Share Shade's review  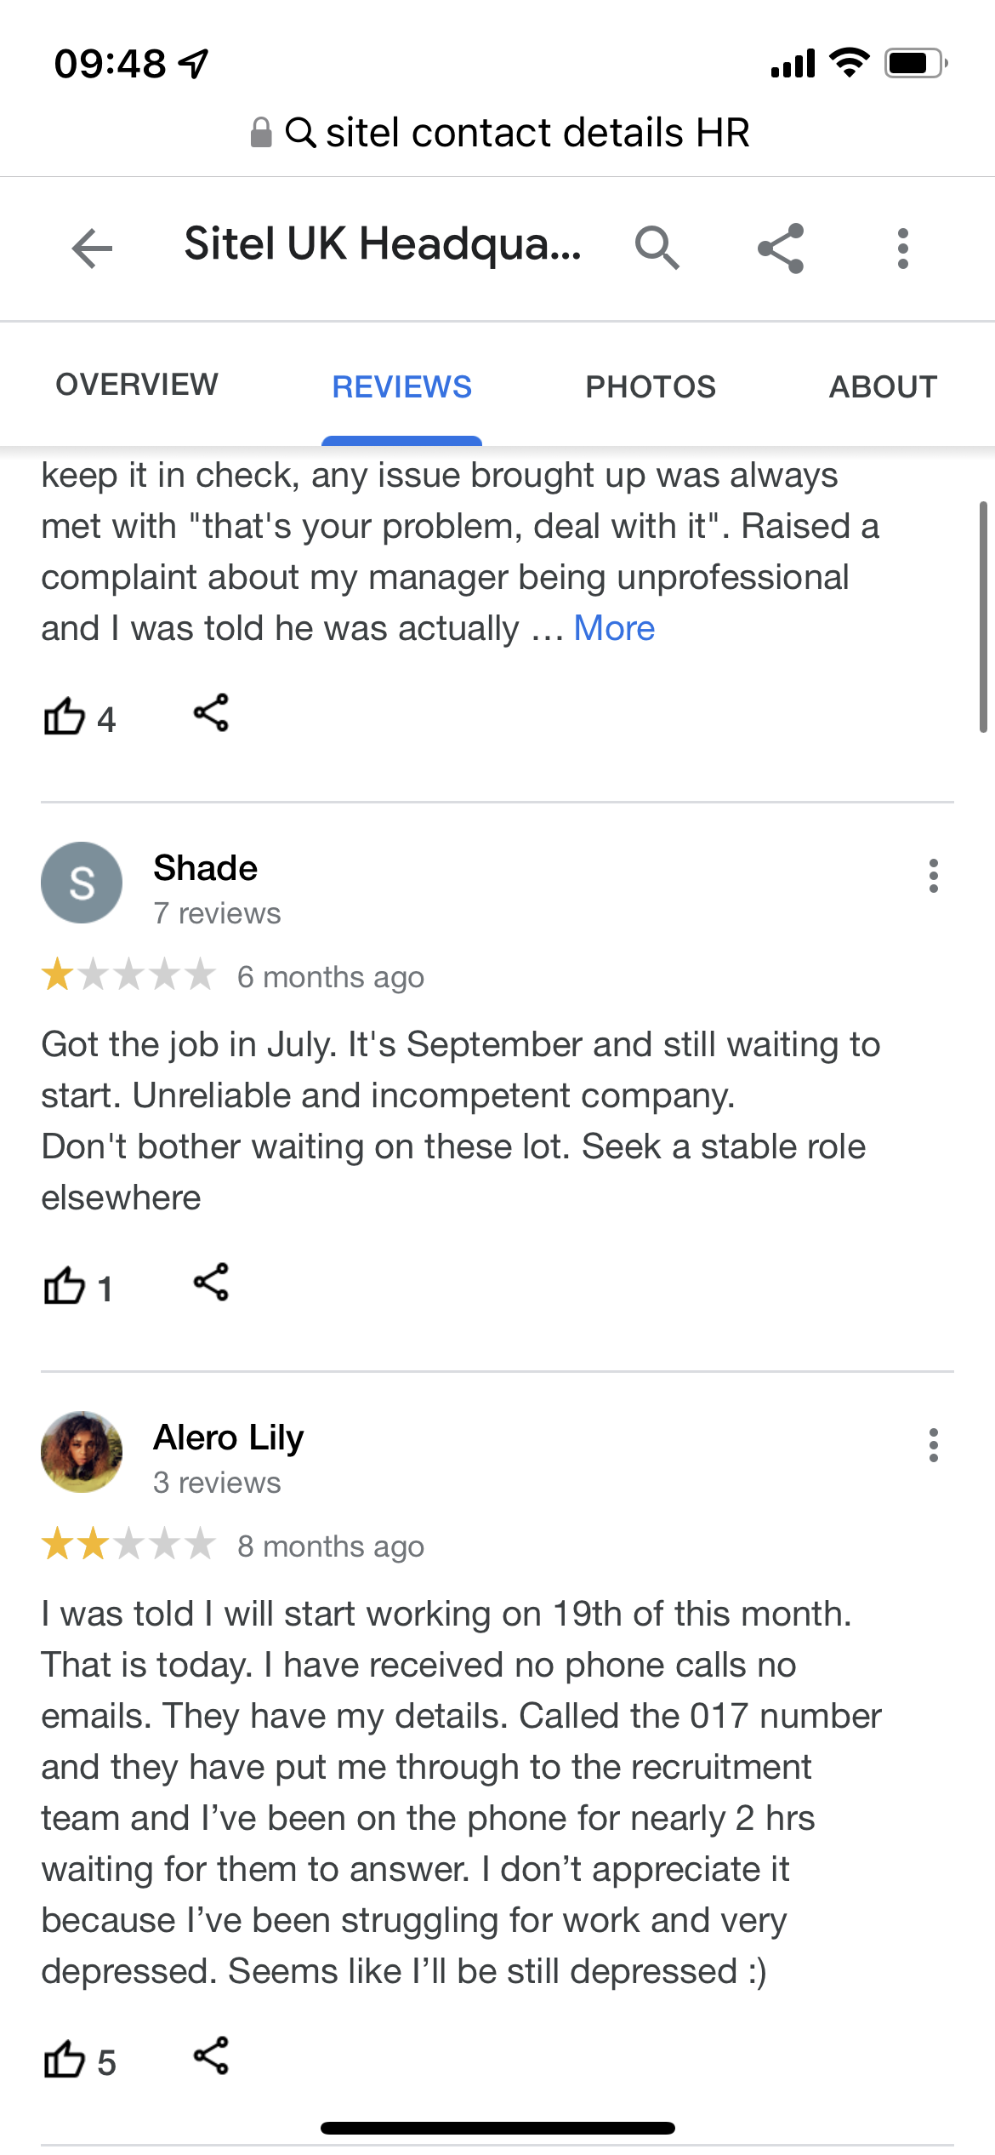click(x=211, y=1282)
